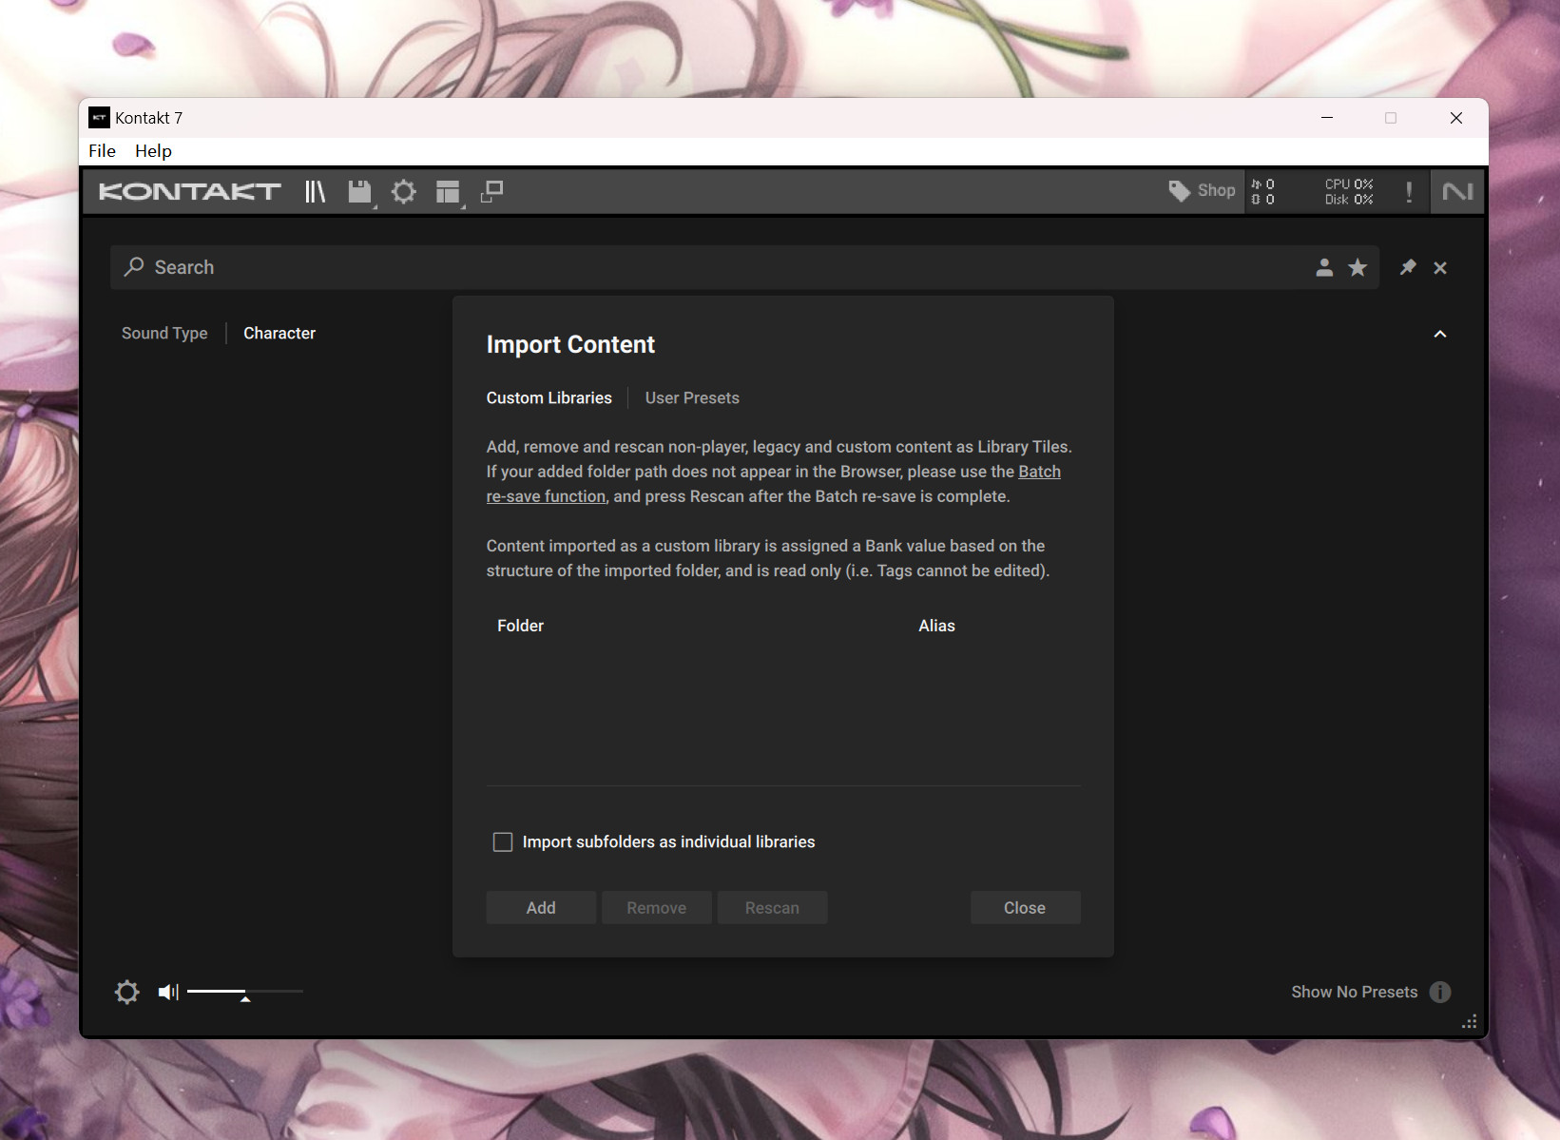Minimize the Kontakt 7 window
This screenshot has width=1560, height=1140.
[x=1327, y=118]
